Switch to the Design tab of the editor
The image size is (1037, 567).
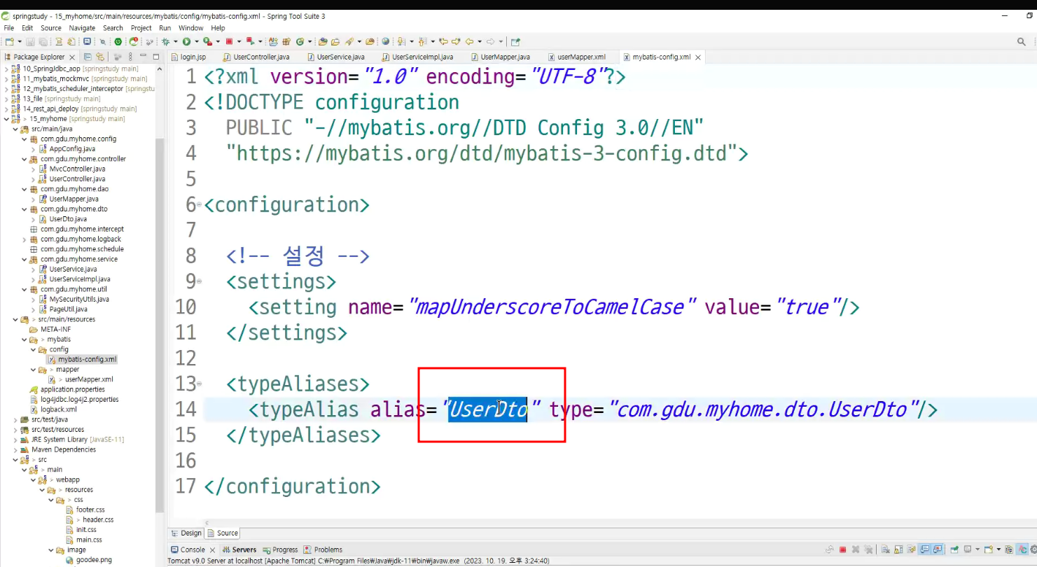[186, 533]
